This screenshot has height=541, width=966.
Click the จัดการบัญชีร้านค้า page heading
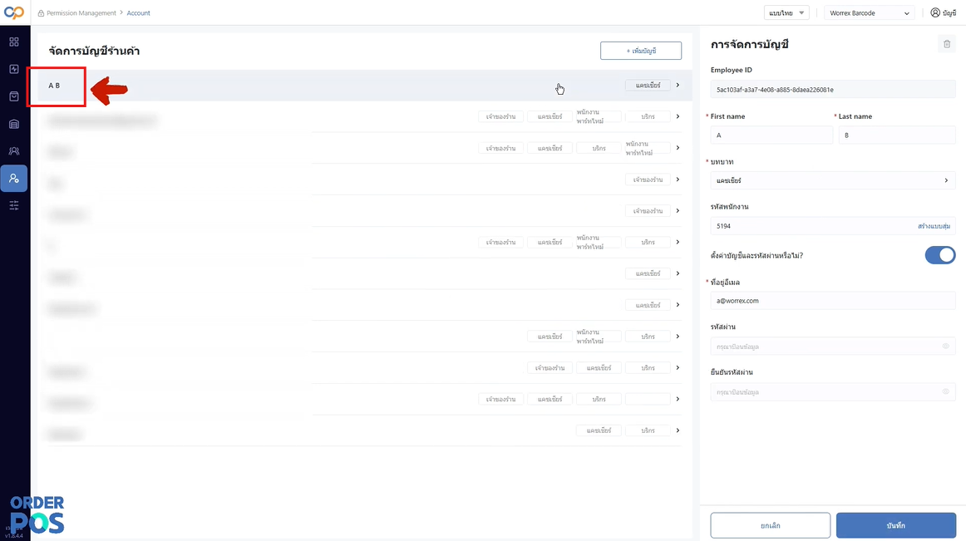point(94,52)
